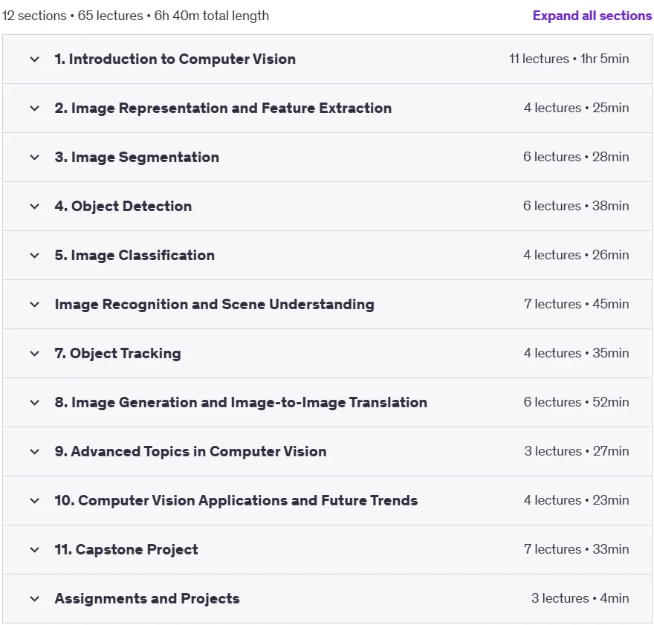Image resolution: width=654 pixels, height=625 pixels.
Task: Toggle the chevron next to Image Segmentation
Action: coord(35,158)
